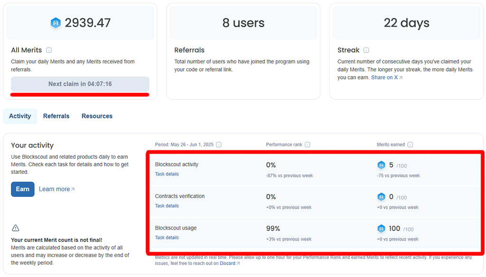Click the info icon beside Streak

366,50
